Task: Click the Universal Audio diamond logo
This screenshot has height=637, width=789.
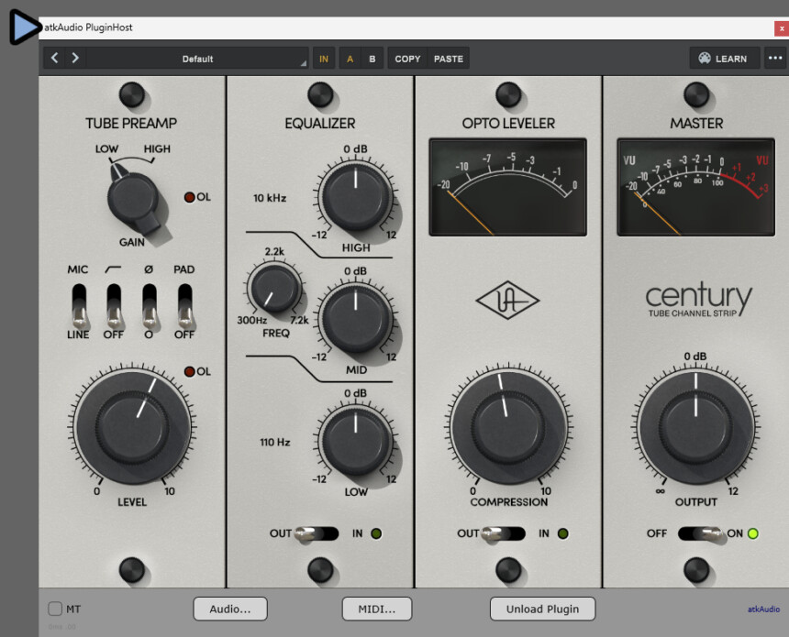Action: pos(507,301)
